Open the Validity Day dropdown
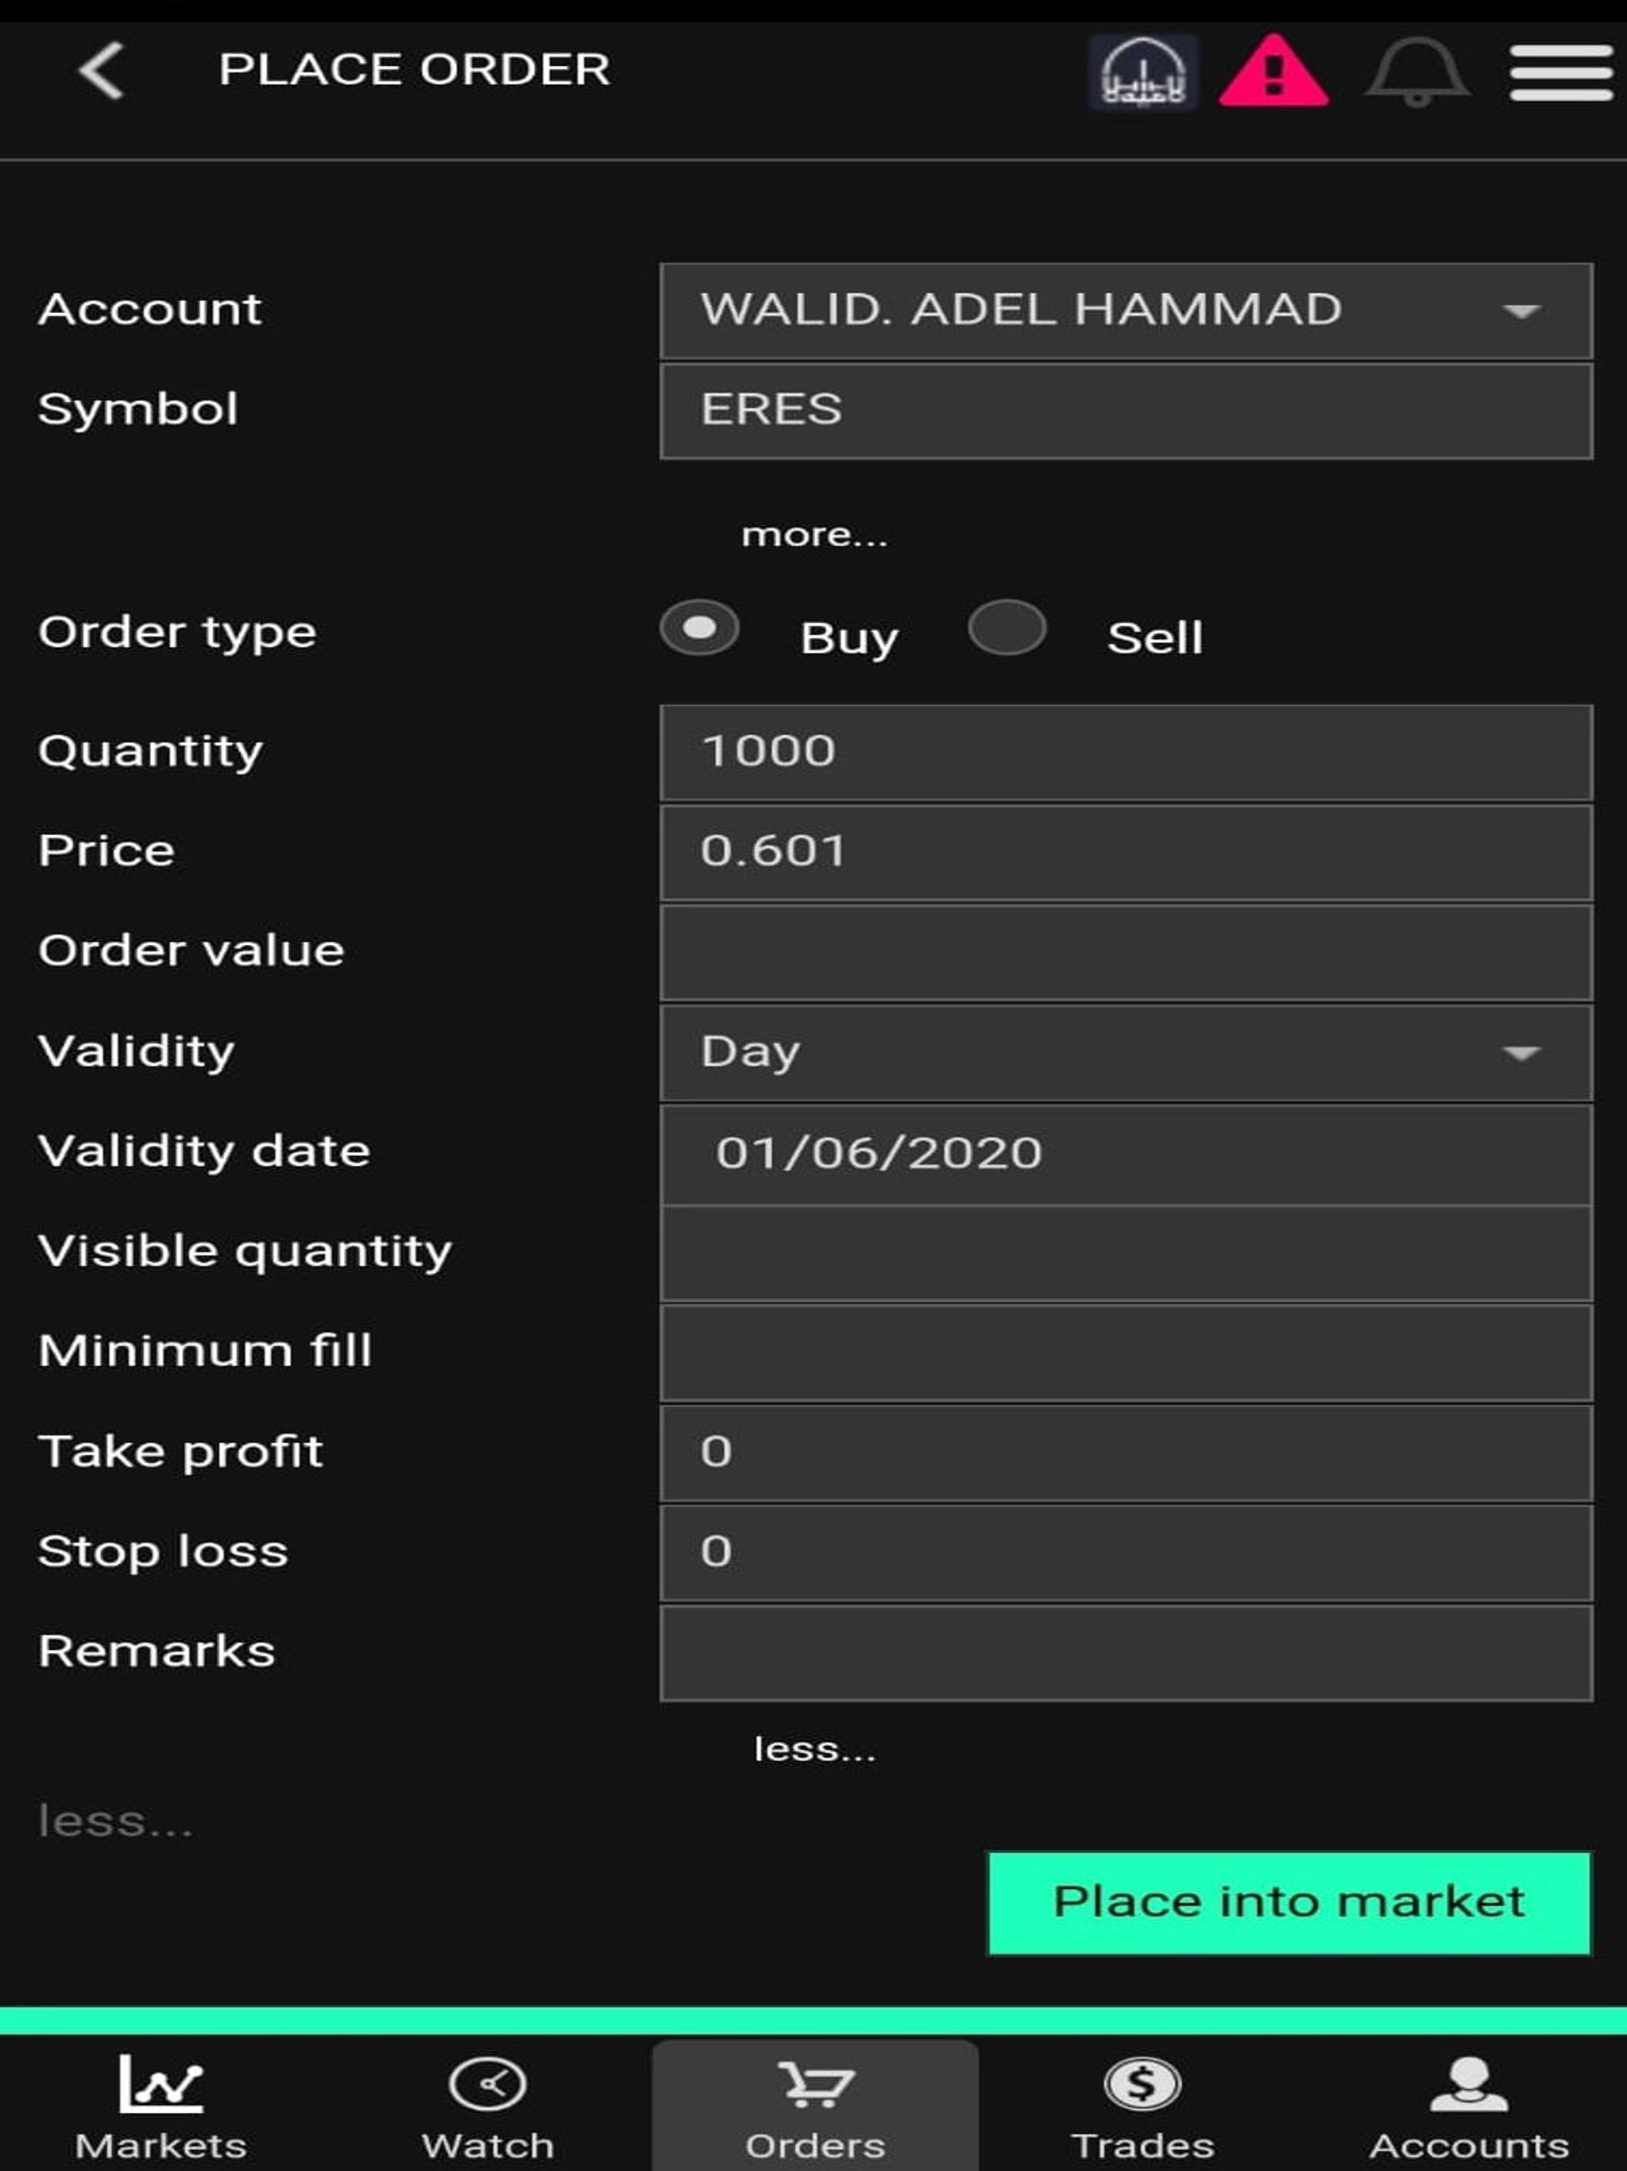Image resolution: width=1627 pixels, height=2171 pixels. coord(1126,1053)
